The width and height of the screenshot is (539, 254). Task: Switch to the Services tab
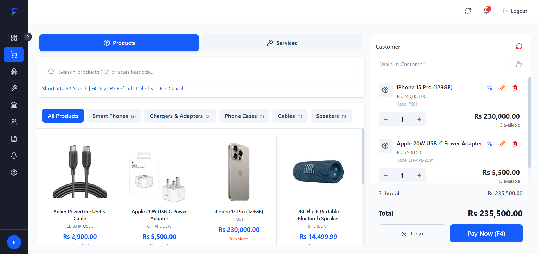pyautogui.click(x=281, y=43)
